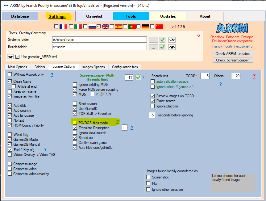Click the TGDB search limit field
The height and width of the screenshot is (201, 266).
(205, 76)
